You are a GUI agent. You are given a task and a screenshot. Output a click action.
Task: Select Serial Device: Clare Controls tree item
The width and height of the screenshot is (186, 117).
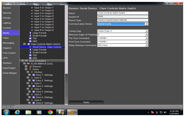click(x=42, y=47)
